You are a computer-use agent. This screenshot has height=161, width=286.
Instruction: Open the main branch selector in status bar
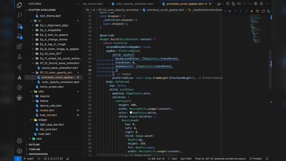pyautogui.click(x=29, y=159)
